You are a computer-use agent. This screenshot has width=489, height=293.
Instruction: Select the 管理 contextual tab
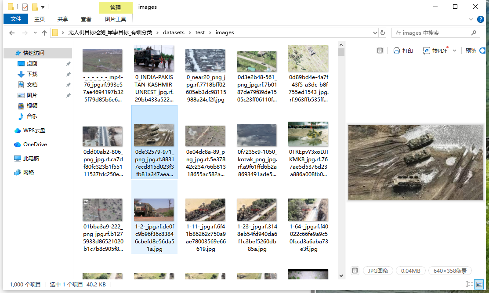(116, 7)
